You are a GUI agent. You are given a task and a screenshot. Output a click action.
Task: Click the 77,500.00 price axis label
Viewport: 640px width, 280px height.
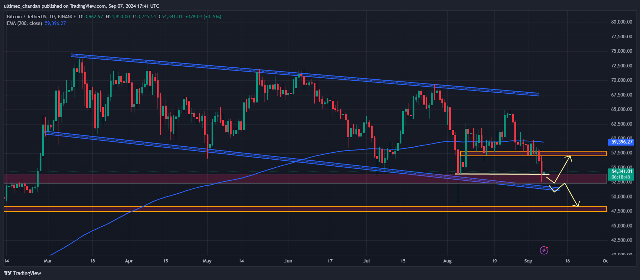621,36
